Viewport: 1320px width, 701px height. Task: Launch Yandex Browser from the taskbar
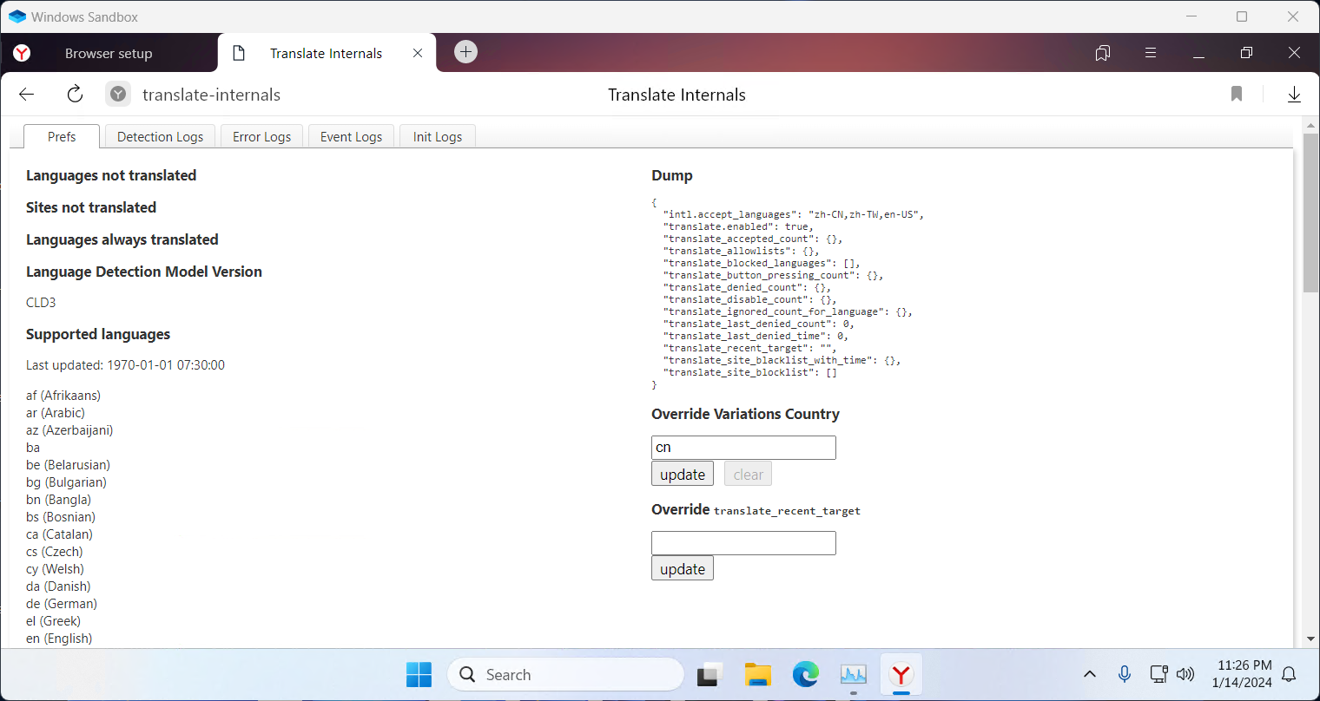tap(901, 674)
